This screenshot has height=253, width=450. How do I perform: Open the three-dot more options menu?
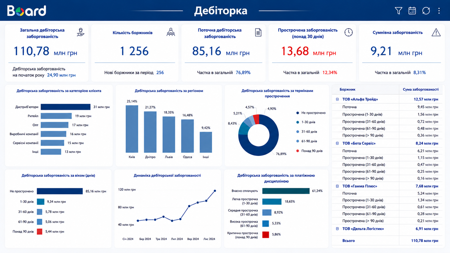pos(439,11)
